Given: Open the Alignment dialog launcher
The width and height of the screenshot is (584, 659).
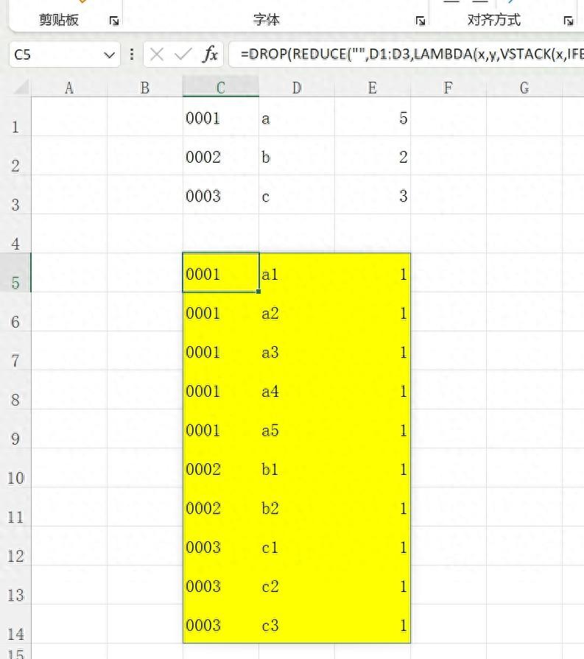Looking at the screenshot, I should point(569,21).
